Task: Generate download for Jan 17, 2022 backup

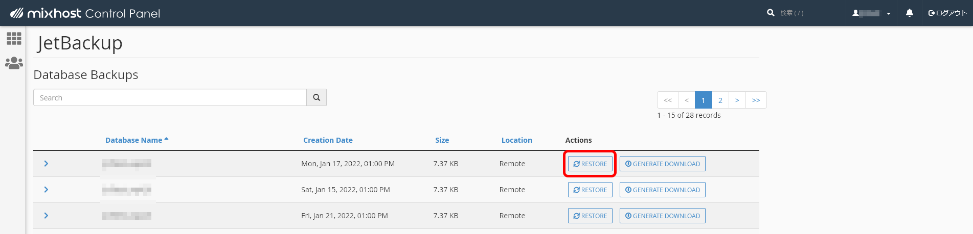Action: pyautogui.click(x=662, y=164)
